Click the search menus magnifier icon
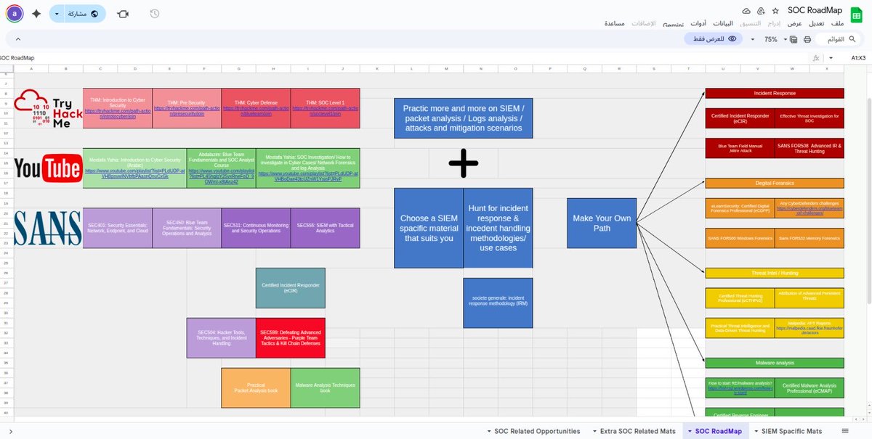The height and width of the screenshot is (439, 872). 853,39
